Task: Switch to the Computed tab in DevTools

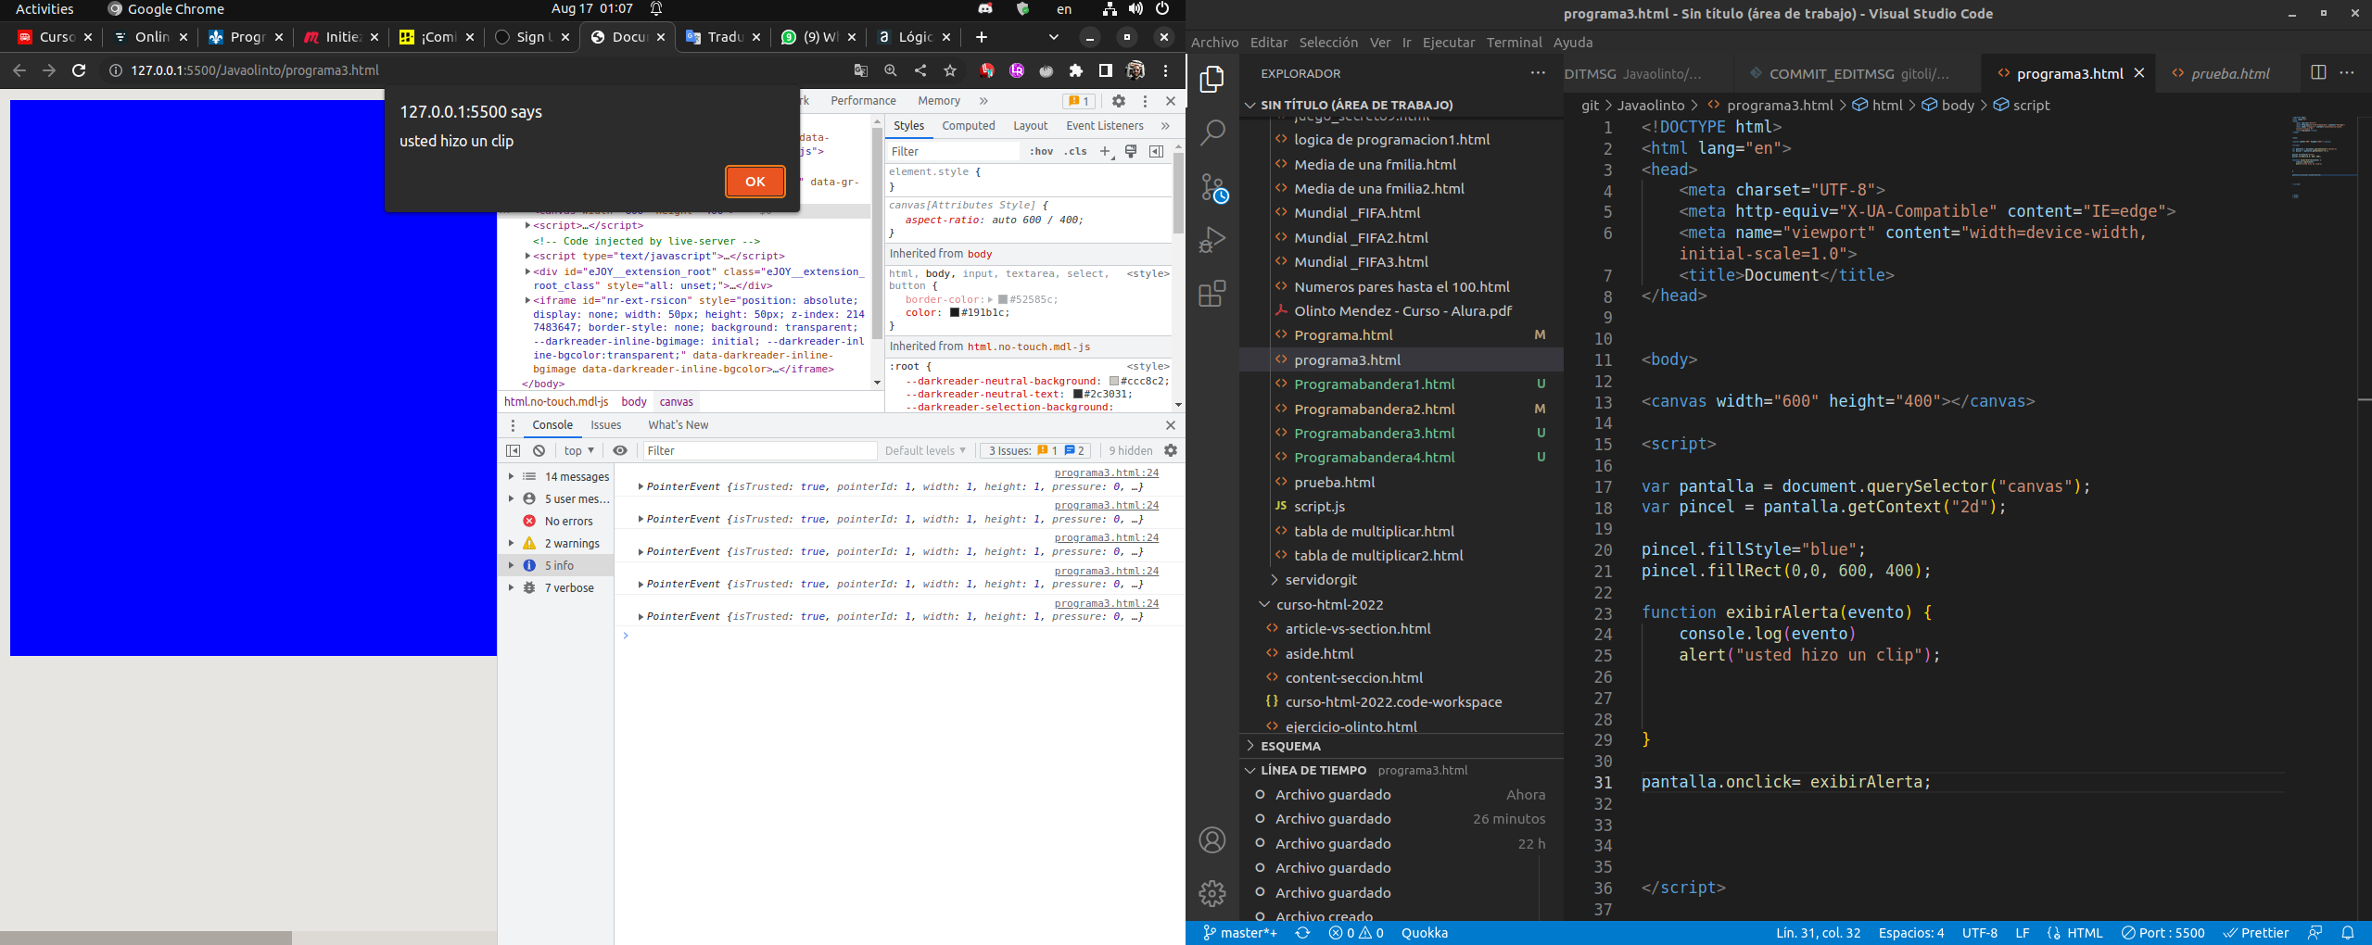Action: click(968, 126)
